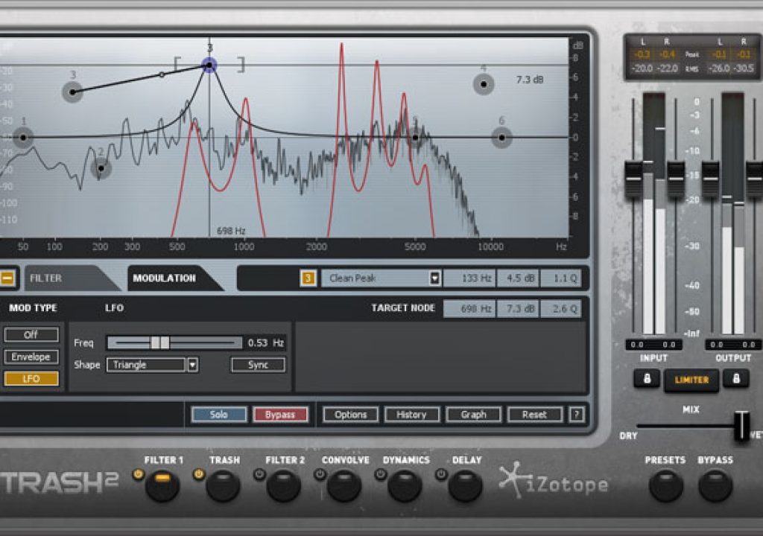Click the input gain readout 0.0 0.0
The image size is (763, 536).
[653, 345]
